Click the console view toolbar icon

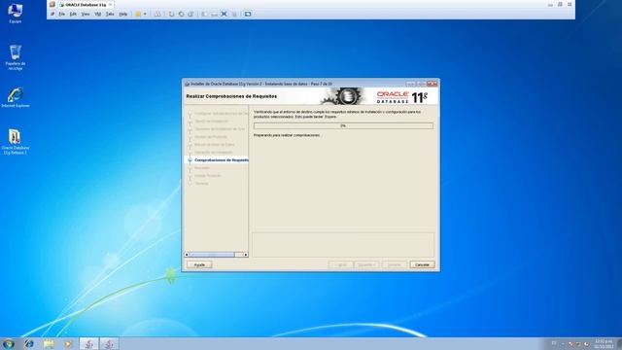(248, 14)
